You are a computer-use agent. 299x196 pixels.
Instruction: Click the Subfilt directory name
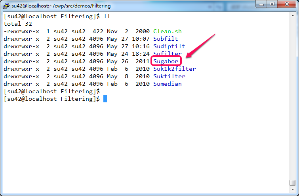coord(166,39)
